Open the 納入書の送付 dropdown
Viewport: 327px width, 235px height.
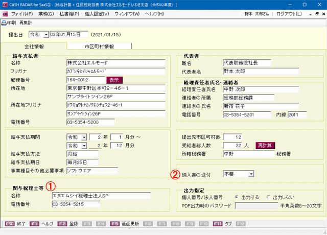pyautogui.click(x=251, y=174)
